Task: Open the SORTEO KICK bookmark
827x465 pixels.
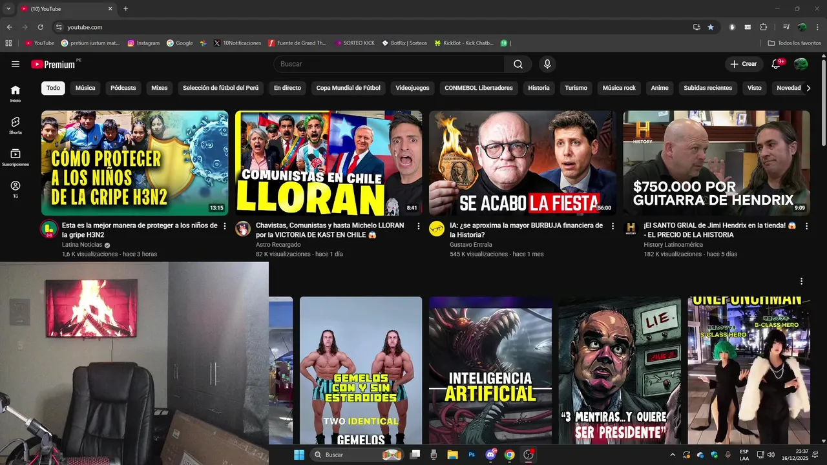Action: (355, 43)
